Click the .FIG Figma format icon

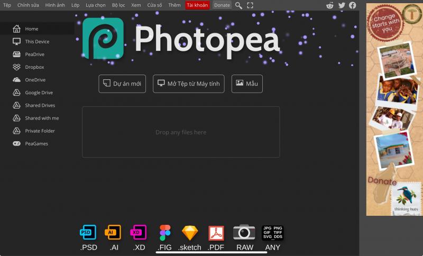click(x=165, y=233)
